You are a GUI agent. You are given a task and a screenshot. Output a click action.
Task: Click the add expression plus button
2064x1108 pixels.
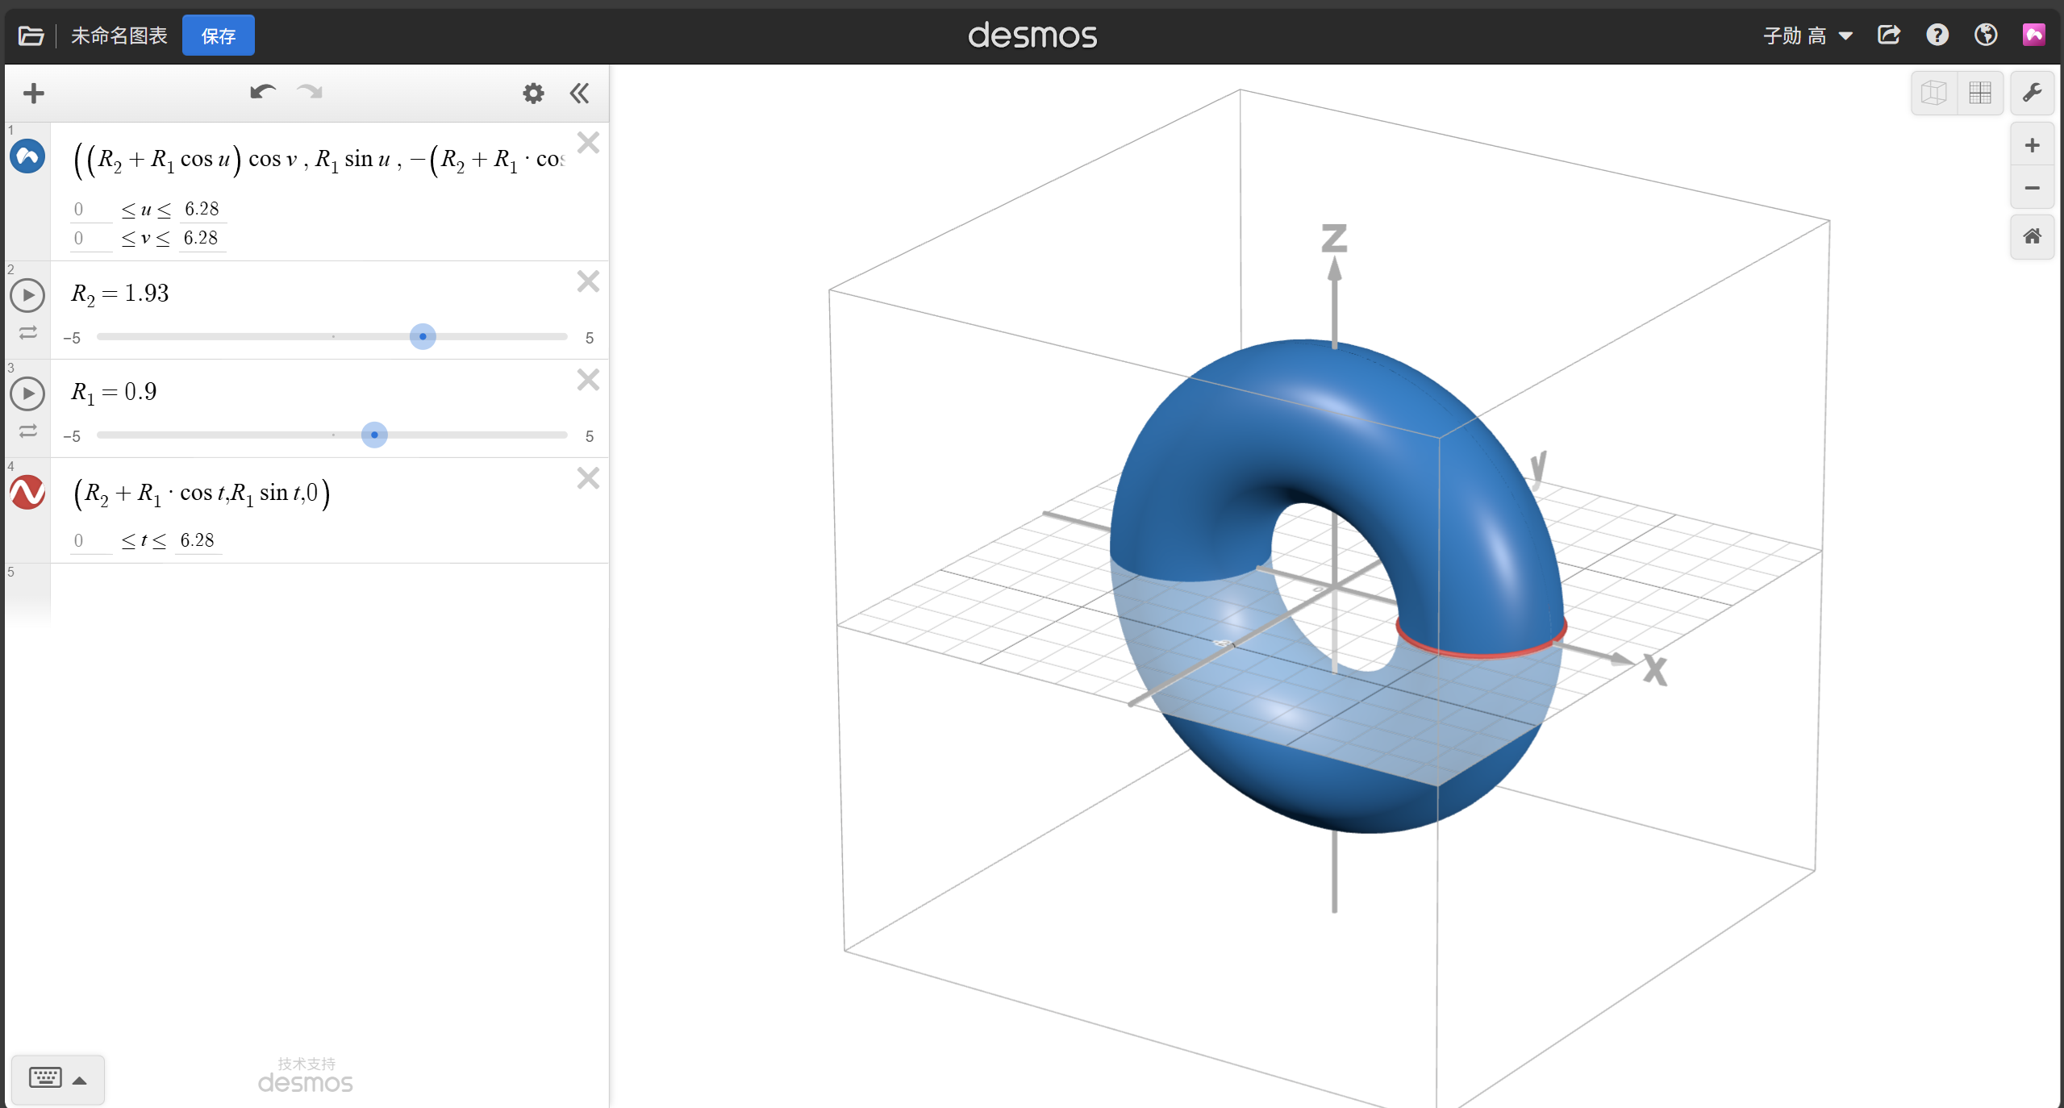(x=34, y=94)
